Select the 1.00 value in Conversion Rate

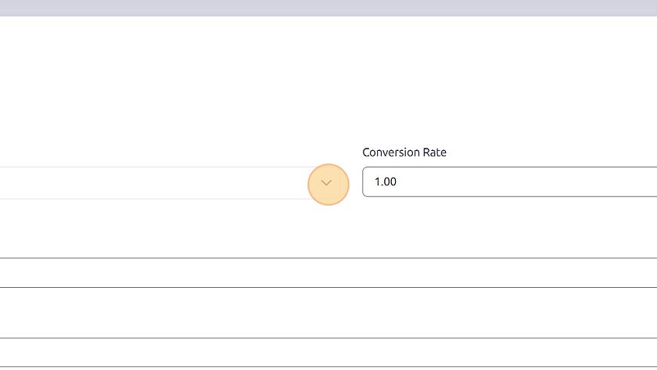coord(385,181)
